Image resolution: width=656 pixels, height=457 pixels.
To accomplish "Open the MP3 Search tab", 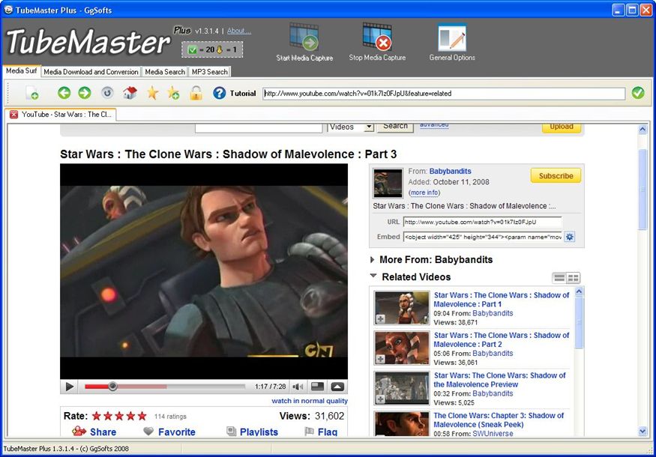I will tap(210, 71).
